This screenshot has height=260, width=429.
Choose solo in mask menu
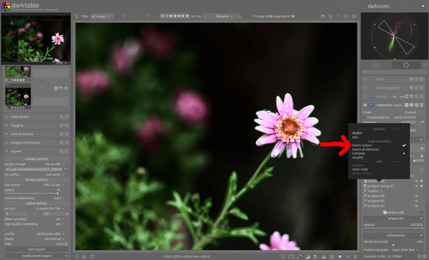[355, 137]
